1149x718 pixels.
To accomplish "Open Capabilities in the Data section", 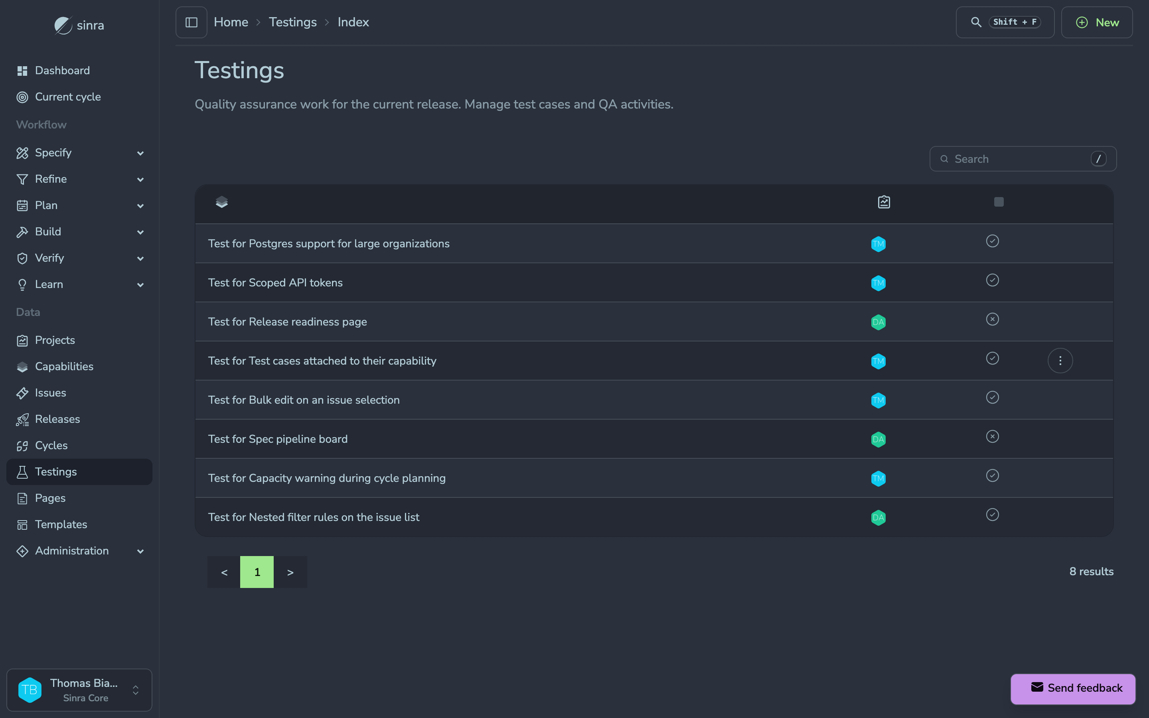I will tap(79, 367).
